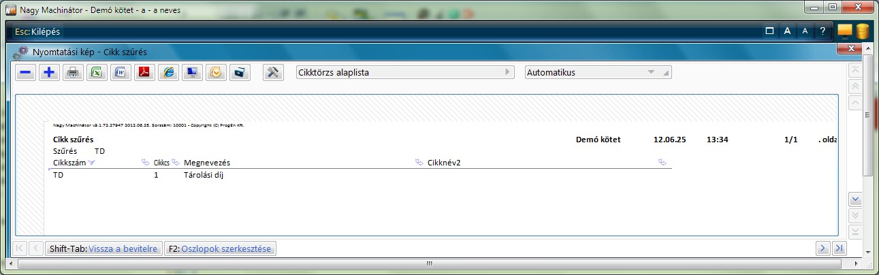
Task: Jump to last page with end arrow
Action: 839,248
